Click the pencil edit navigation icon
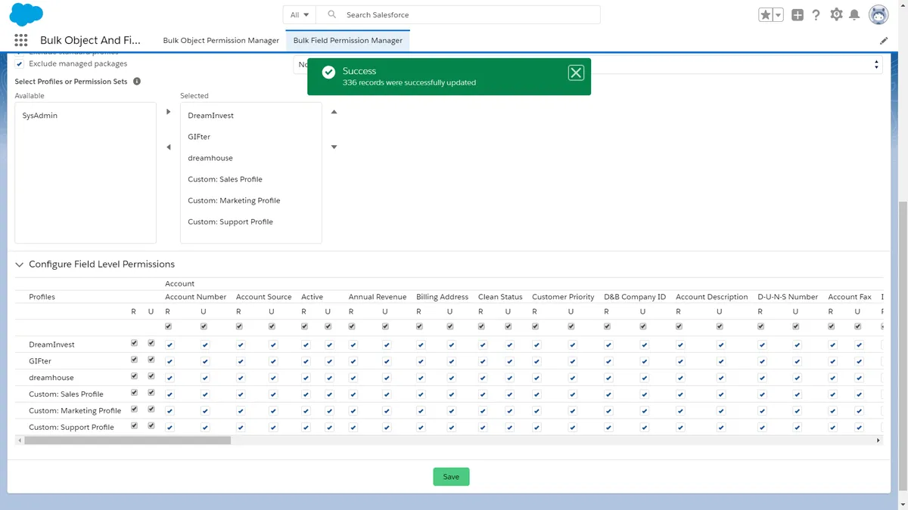908x510 pixels. (884, 41)
